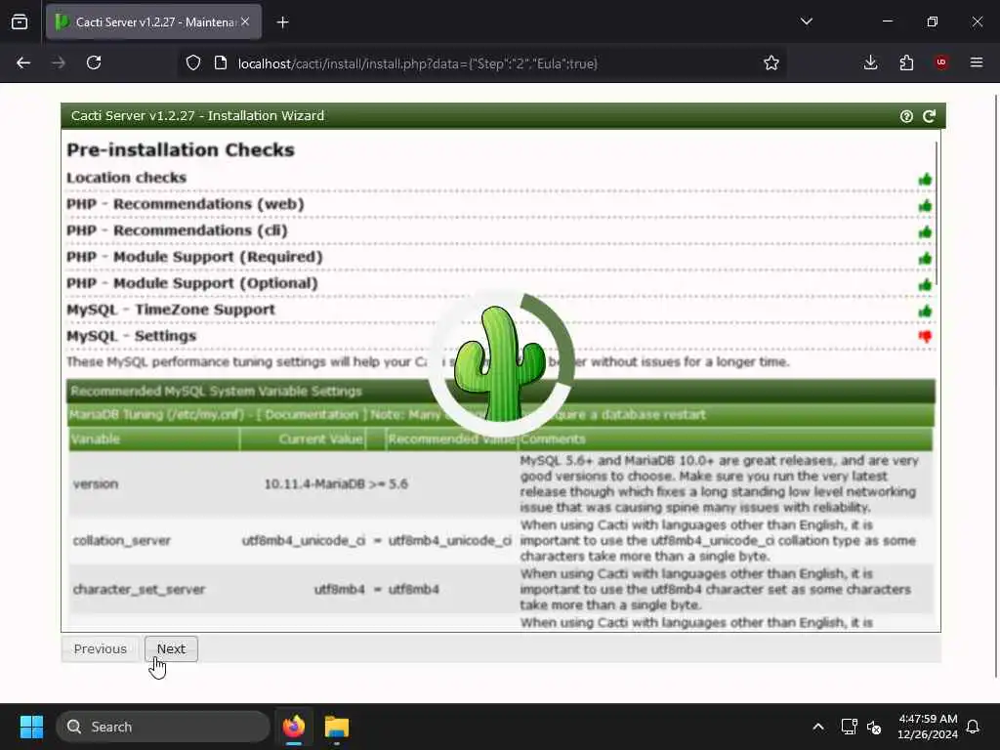Collapse the MySQL - Settings section
Image resolution: width=1000 pixels, height=750 pixels.
[132, 336]
